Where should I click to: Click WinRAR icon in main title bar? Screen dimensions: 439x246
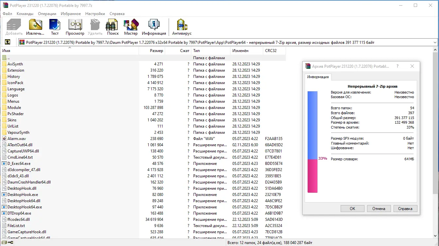[5, 5]
